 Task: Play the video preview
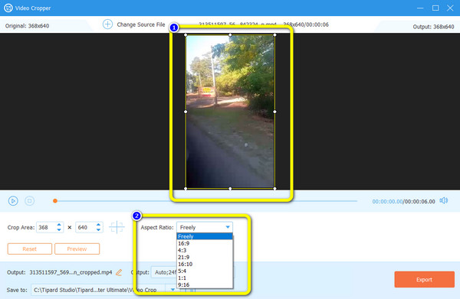13,201
